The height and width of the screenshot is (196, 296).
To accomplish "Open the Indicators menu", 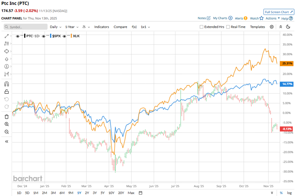I will [x=102, y=27].
